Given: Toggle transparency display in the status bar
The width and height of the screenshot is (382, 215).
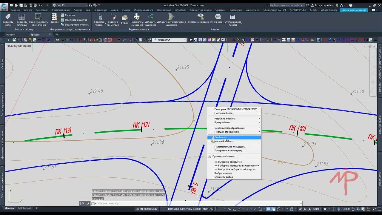Looking at the screenshot, I should pos(273,209).
